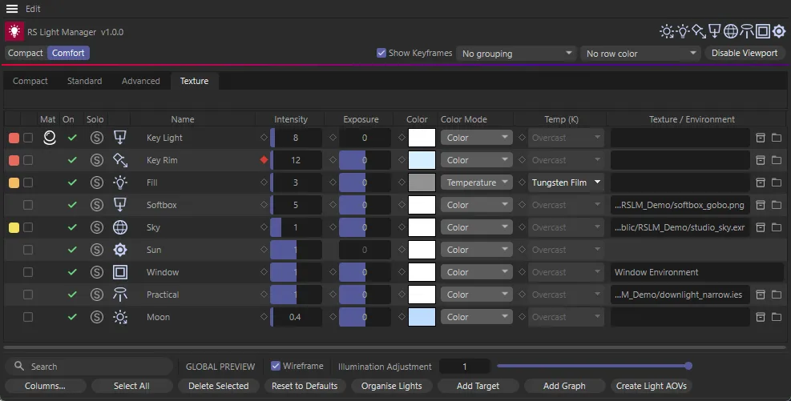Select the Texture tab
This screenshot has height=401, width=791.
click(194, 81)
